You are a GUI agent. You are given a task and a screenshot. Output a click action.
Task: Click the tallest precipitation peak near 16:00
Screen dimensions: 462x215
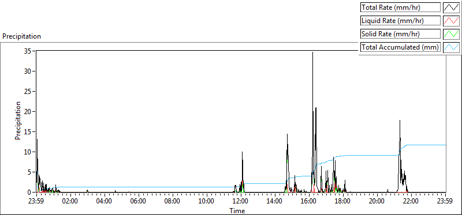(x=312, y=52)
